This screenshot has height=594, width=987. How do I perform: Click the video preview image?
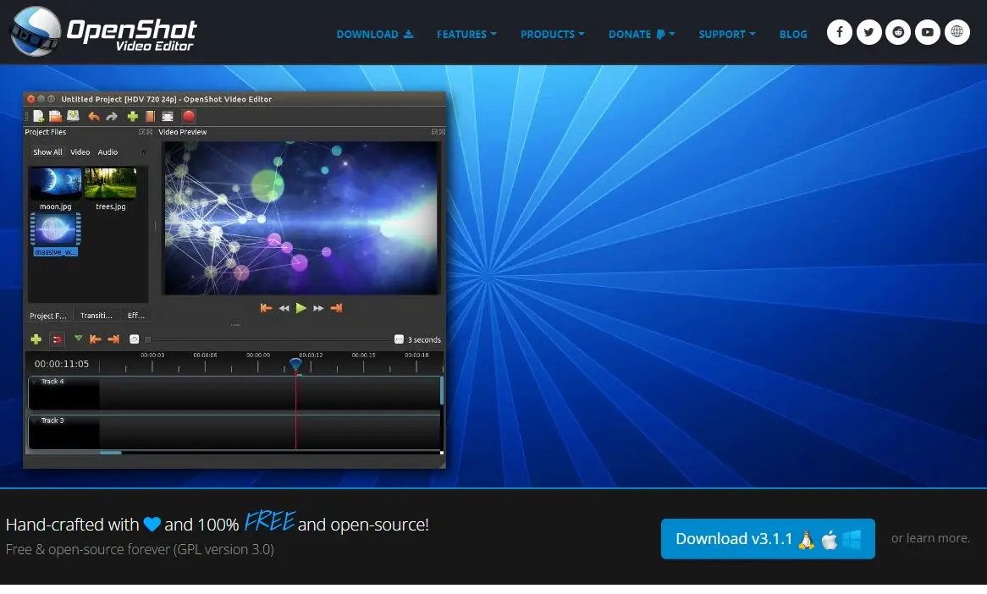pos(301,217)
